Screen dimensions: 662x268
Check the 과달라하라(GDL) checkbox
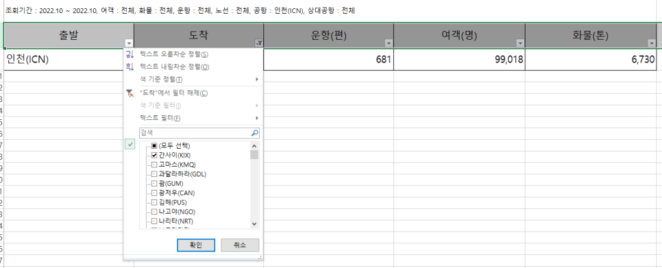[x=154, y=174]
